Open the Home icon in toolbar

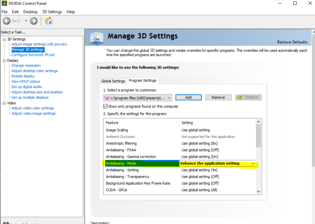tap(49, 21)
